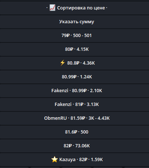Open the Указать сумму option
Image resolution: width=149 pixels, height=168 pixels.
click(74, 22)
